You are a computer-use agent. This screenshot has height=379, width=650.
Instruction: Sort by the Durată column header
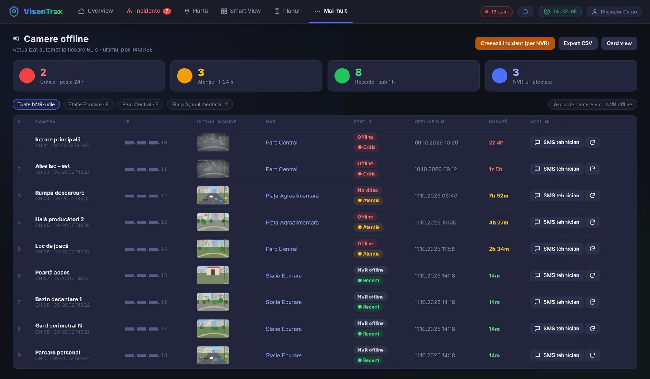pyautogui.click(x=498, y=122)
